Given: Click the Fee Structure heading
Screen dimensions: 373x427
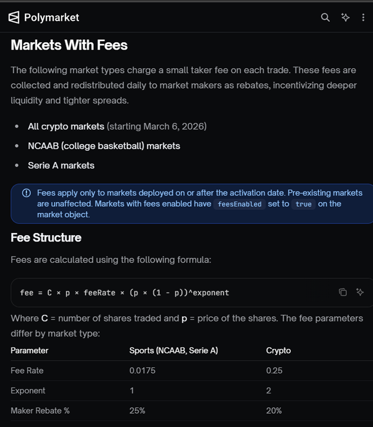Looking at the screenshot, I should [x=46, y=237].
